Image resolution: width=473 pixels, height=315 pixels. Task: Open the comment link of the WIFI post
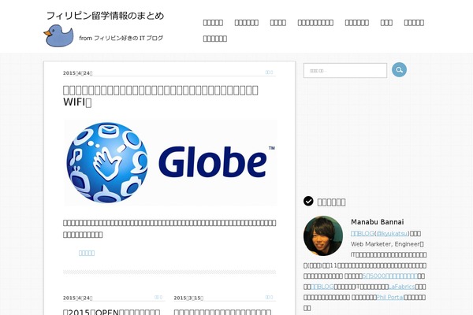coord(269,72)
